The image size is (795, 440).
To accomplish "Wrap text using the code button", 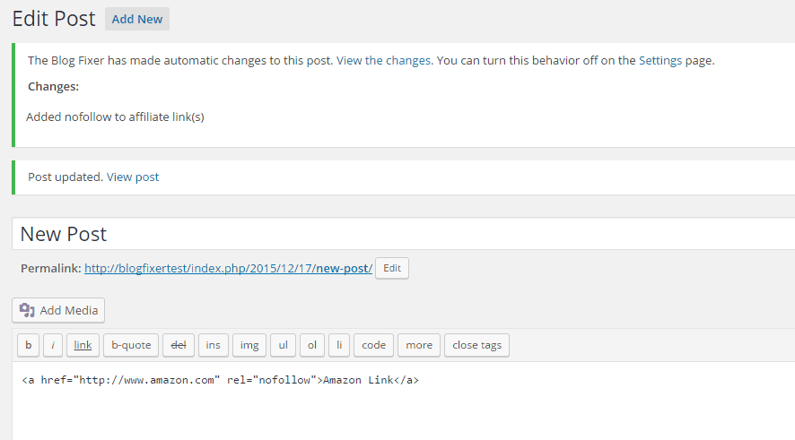I will [x=373, y=345].
